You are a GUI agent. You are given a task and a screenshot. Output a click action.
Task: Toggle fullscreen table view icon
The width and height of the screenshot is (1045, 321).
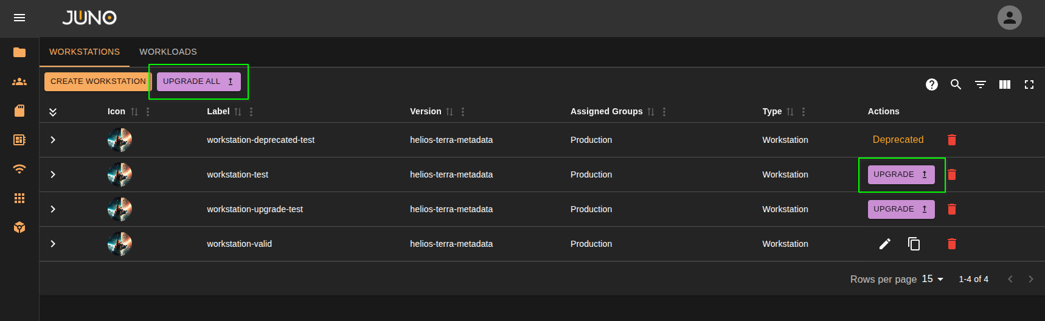point(1029,85)
